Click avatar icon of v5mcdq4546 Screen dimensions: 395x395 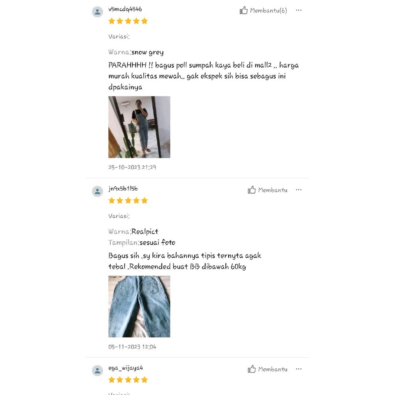pos(98,12)
